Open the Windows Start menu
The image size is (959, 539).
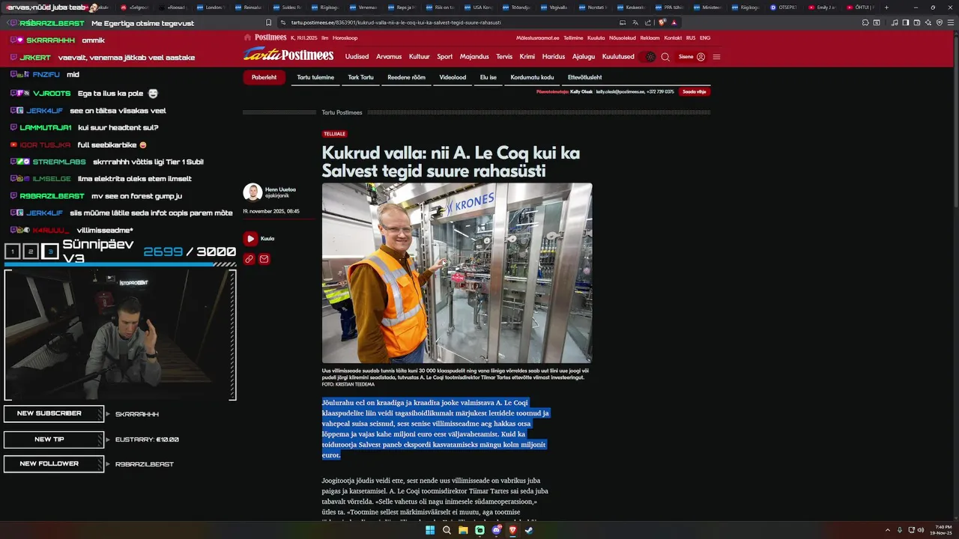click(x=430, y=530)
